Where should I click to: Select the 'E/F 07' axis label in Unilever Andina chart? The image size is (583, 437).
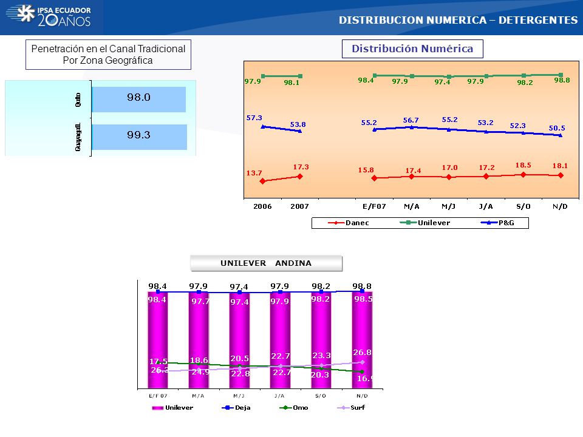158,396
